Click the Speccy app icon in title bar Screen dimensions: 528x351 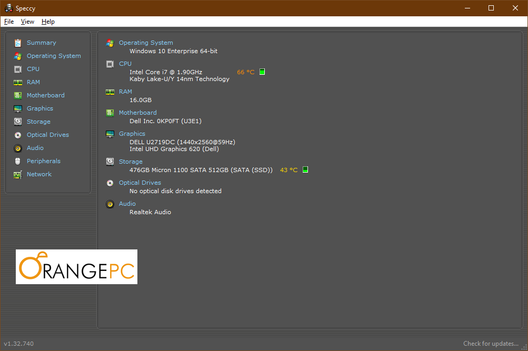pos(9,8)
